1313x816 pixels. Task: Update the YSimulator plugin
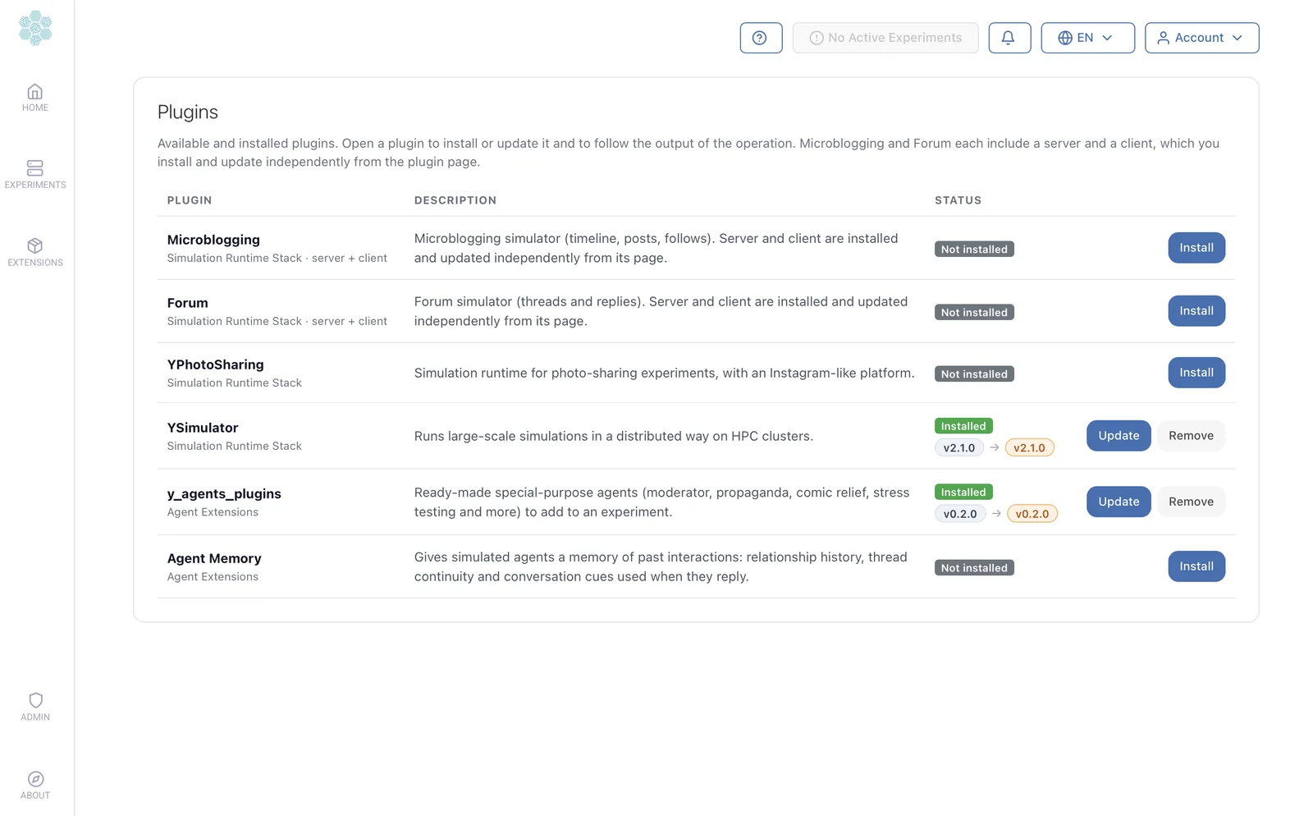point(1119,436)
